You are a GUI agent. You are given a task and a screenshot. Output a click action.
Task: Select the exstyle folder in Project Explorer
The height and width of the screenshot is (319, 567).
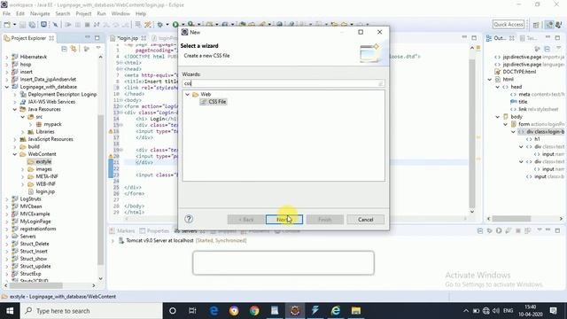coord(40,161)
